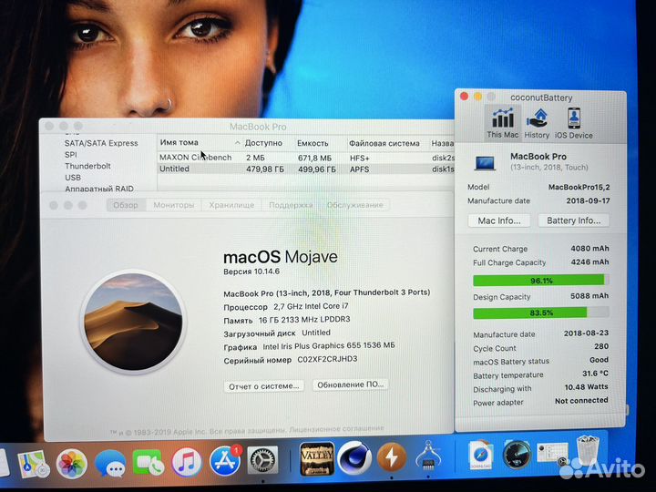The image size is (656, 492).
Task: Open the Обслуживание tab
Action: click(354, 205)
